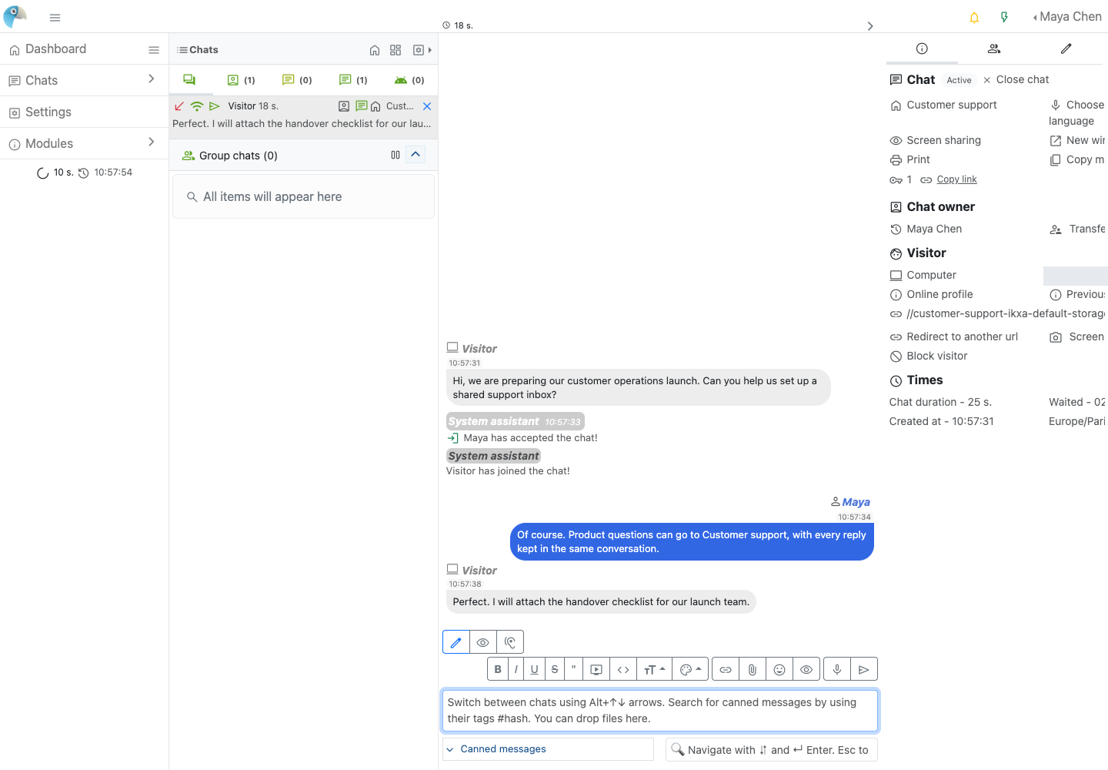Insert a hyperlink with the link icon
The height and width of the screenshot is (770, 1108).
click(726, 669)
